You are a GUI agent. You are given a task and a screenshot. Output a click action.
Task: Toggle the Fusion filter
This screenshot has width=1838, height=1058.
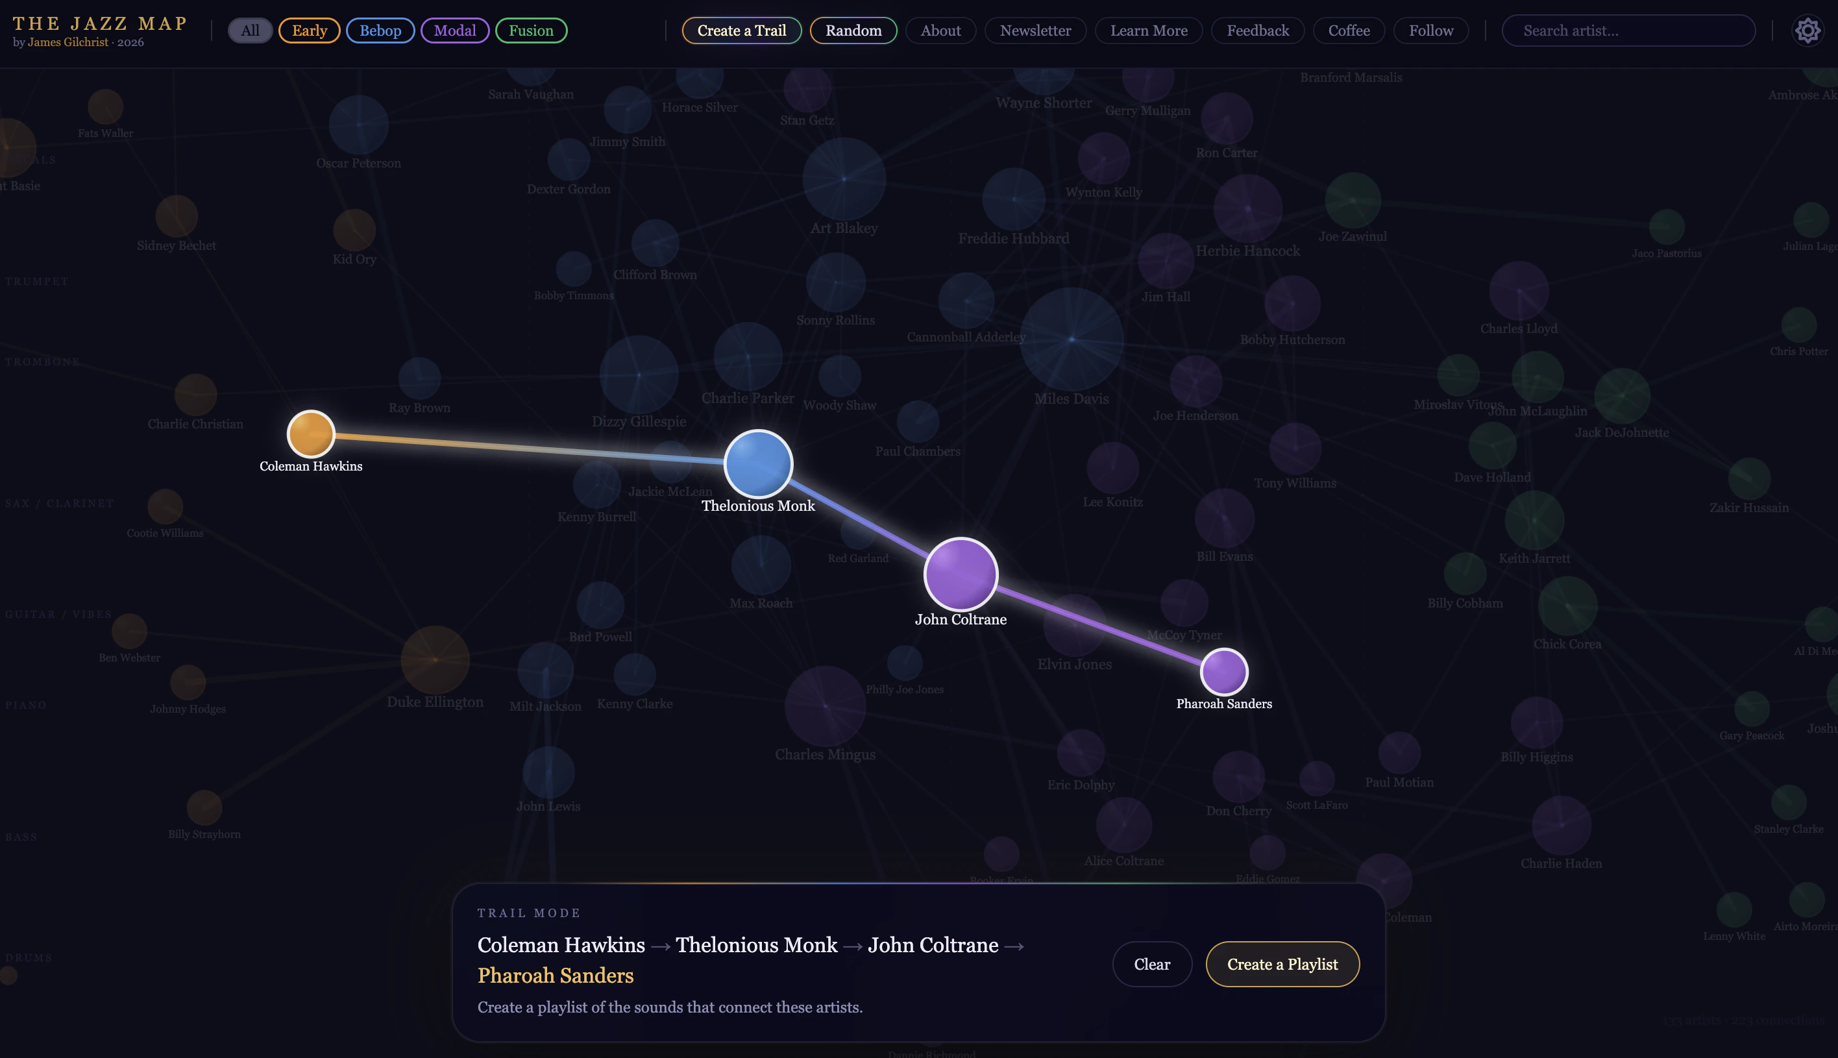[531, 31]
